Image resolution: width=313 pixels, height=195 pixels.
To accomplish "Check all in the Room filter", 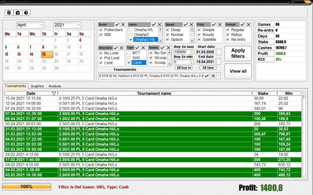I will [x=117, y=25].
